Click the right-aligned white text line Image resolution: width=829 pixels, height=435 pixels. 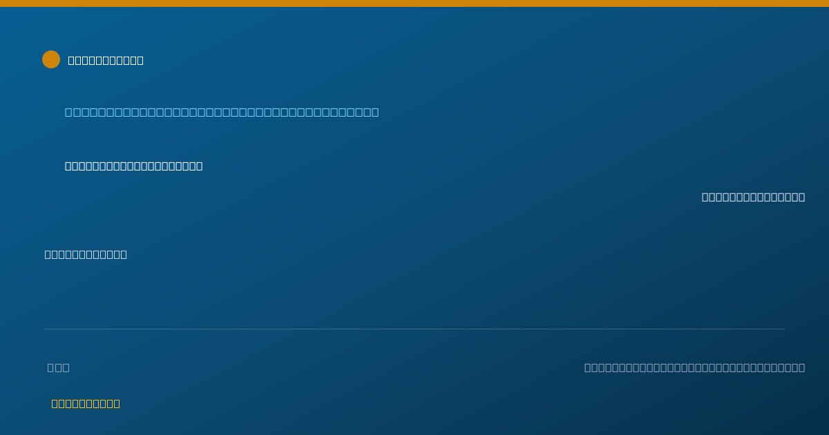[x=754, y=197]
